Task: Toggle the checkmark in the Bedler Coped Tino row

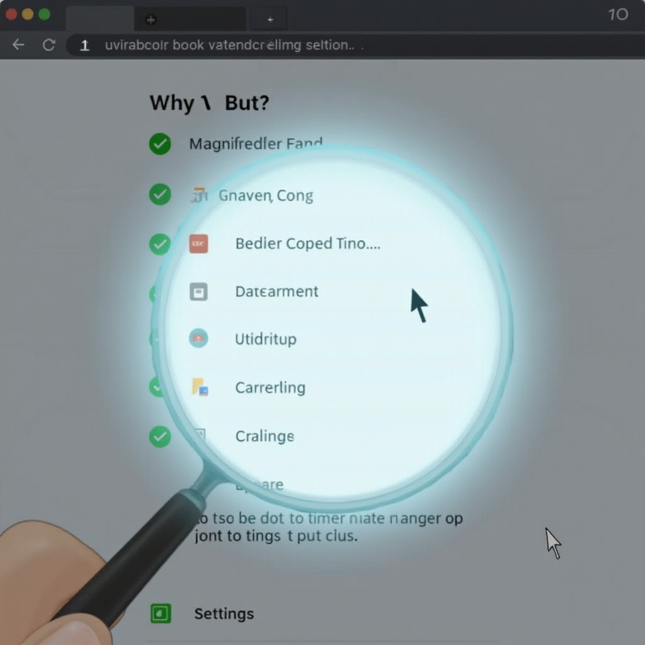Action: click(160, 244)
